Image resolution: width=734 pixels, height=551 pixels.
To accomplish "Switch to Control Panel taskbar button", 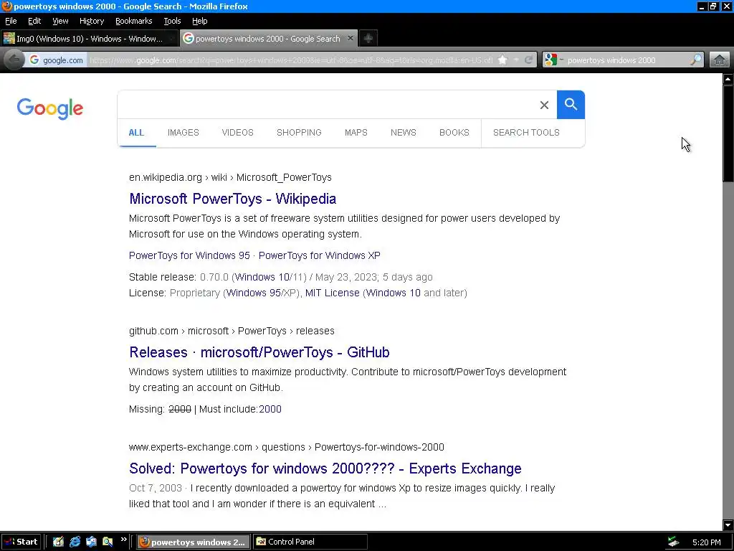I will (x=310, y=542).
